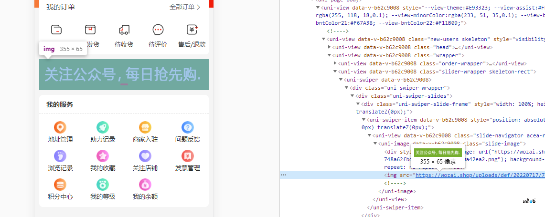Open 浏览记录 footprint icon
This screenshot has width=545, height=217.
coord(60,156)
